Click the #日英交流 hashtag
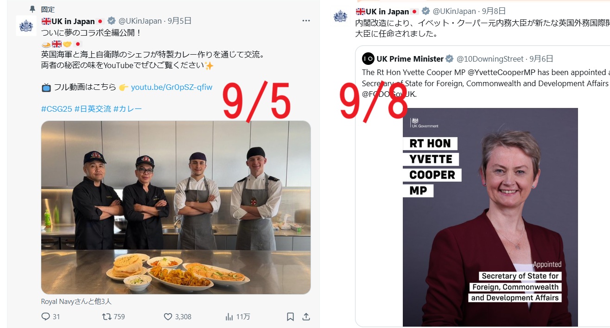610x328 pixels. (93, 109)
